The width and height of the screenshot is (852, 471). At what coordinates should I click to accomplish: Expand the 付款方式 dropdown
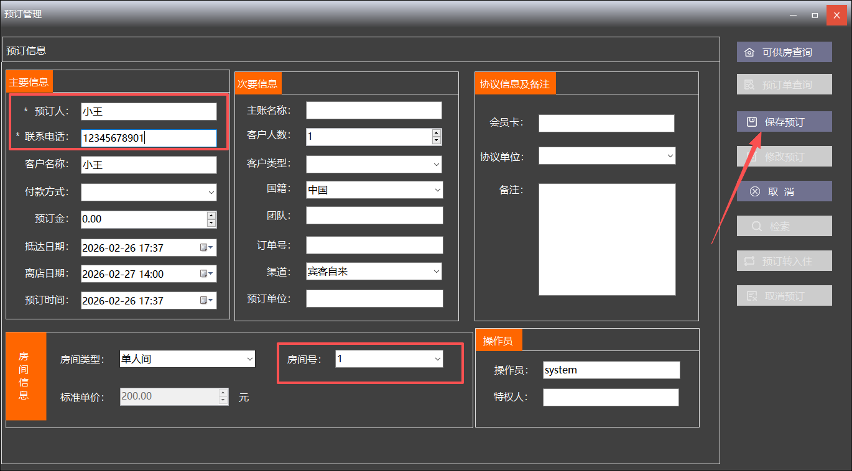click(x=211, y=193)
